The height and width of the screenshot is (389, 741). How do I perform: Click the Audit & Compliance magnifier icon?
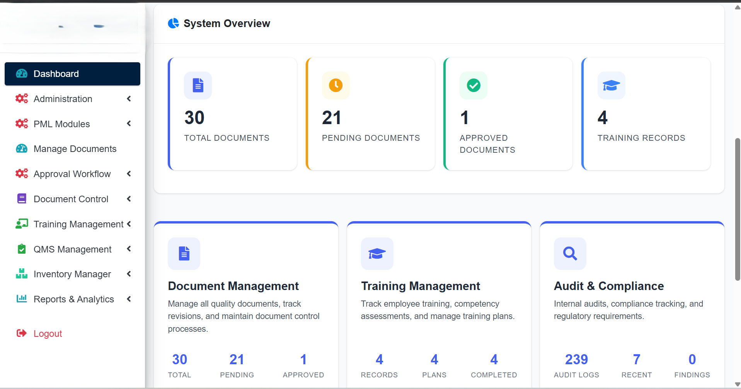tap(570, 254)
